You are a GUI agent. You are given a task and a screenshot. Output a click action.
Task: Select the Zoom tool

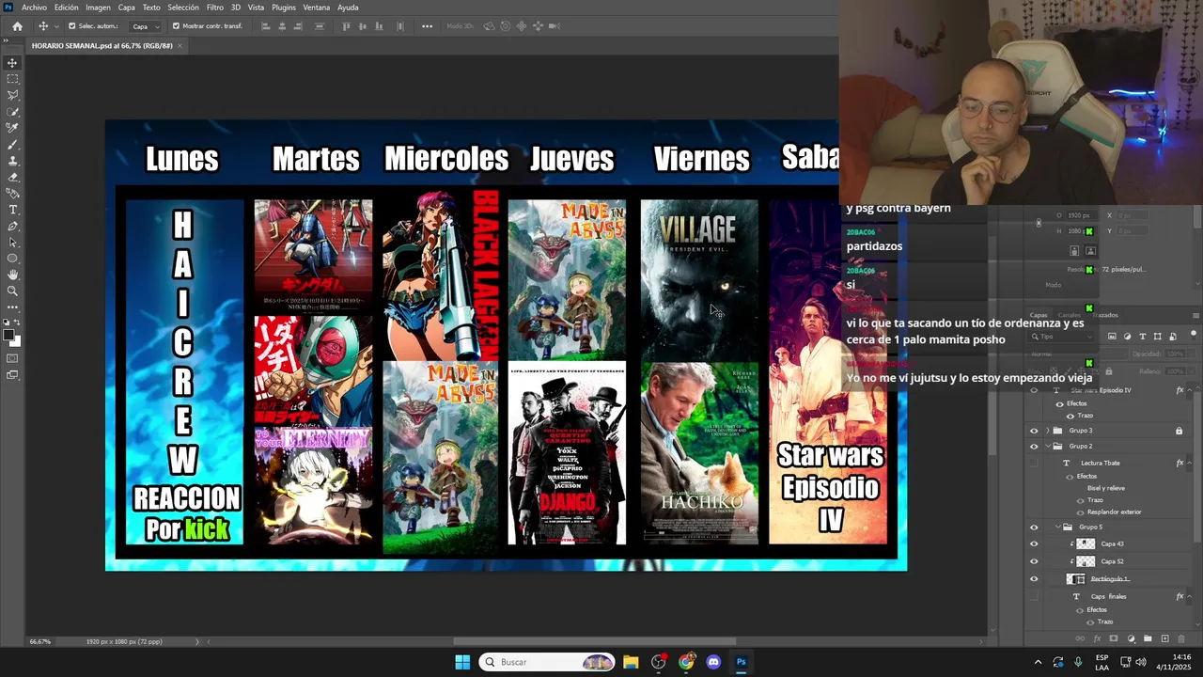[x=12, y=291]
